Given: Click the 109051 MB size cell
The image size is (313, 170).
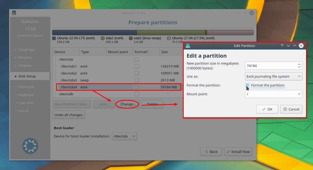Looking at the screenshot, I should point(170,73).
